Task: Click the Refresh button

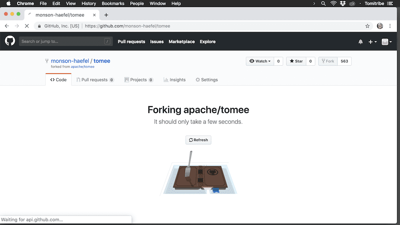Action: [198, 140]
